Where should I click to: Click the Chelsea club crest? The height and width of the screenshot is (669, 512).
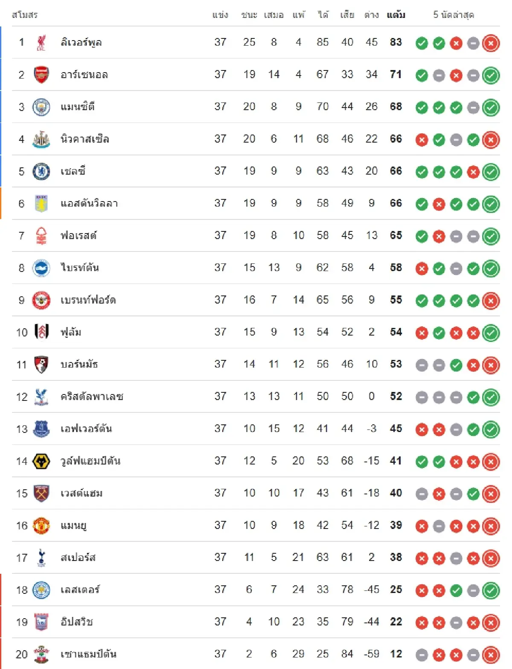(x=41, y=171)
